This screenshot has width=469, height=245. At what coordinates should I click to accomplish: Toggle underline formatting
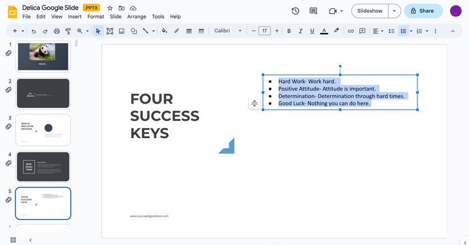(x=312, y=31)
